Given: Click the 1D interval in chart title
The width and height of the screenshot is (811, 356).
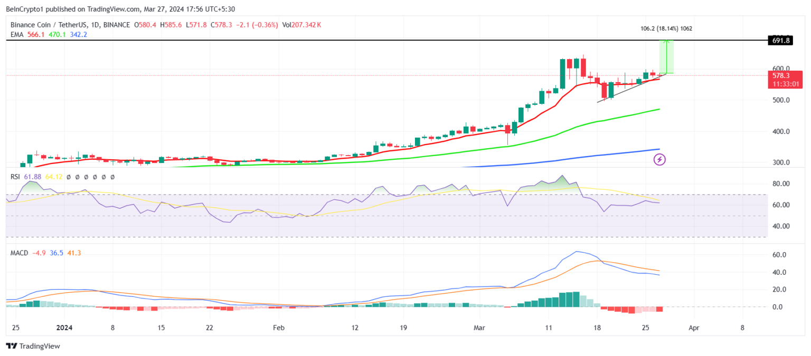Looking at the screenshot, I should tap(97, 25).
